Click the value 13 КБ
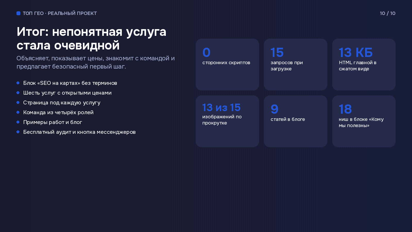Image resolution: width=412 pixels, height=232 pixels. tap(356, 53)
